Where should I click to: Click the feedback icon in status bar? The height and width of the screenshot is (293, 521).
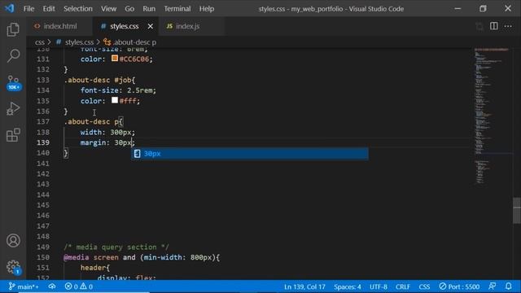pos(492,286)
